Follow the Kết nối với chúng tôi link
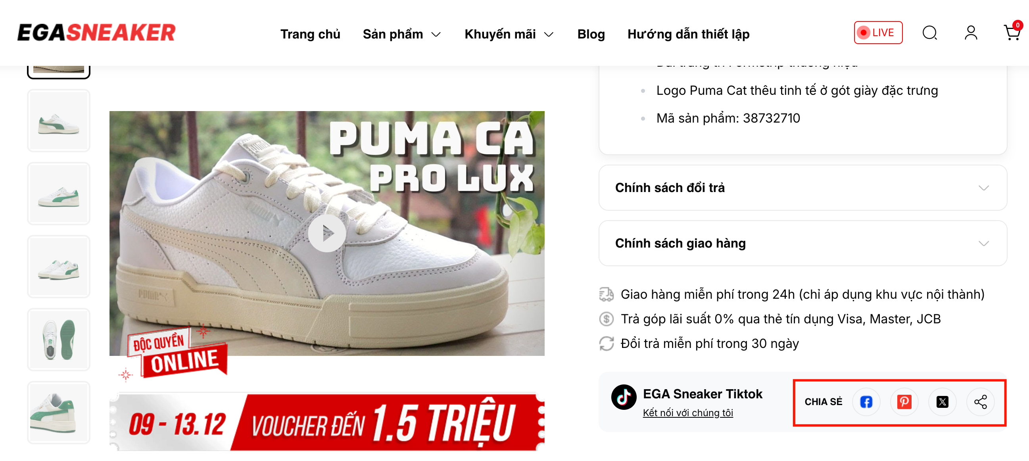 687,413
